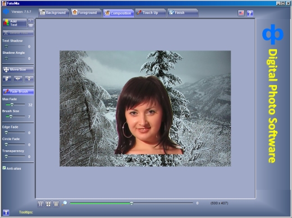This screenshot has height=218, width=292.
Task: Click the rotate icon below Move/Size
Action: pos(7,78)
